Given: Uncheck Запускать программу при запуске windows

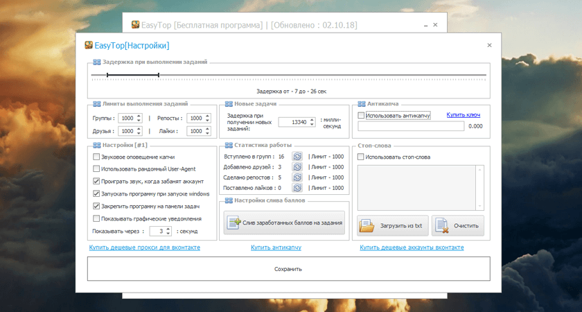Looking at the screenshot, I should pyautogui.click(x=96, y=194).
